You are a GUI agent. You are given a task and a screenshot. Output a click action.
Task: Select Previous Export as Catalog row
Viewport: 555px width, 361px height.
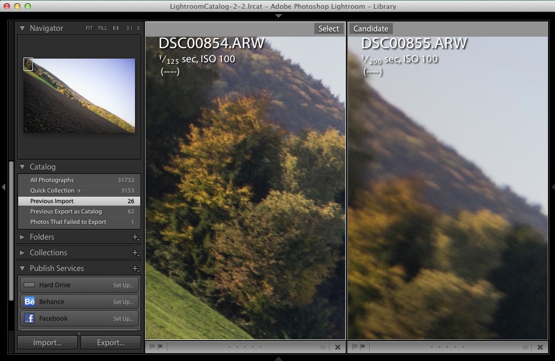pos(80,211)
